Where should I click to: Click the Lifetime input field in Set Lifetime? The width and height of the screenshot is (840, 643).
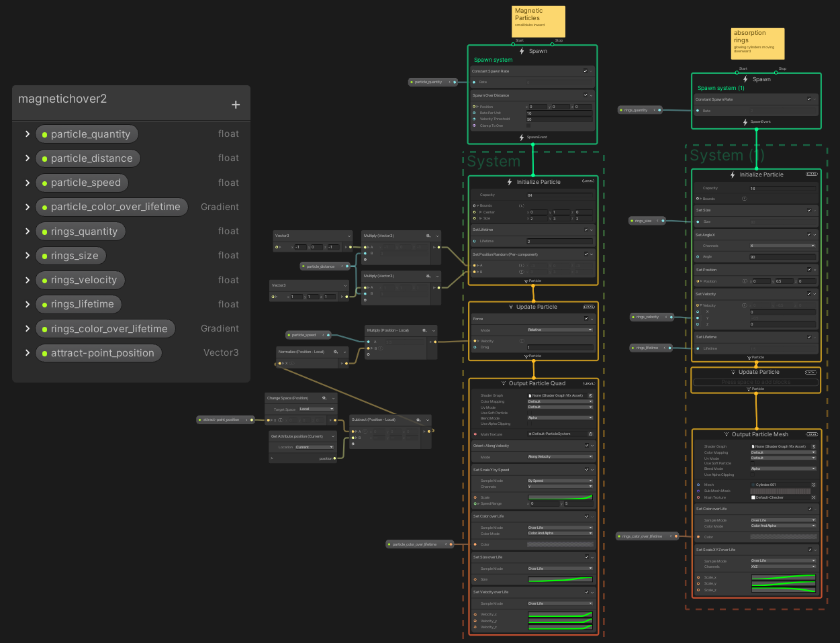(x=560, y=242)
